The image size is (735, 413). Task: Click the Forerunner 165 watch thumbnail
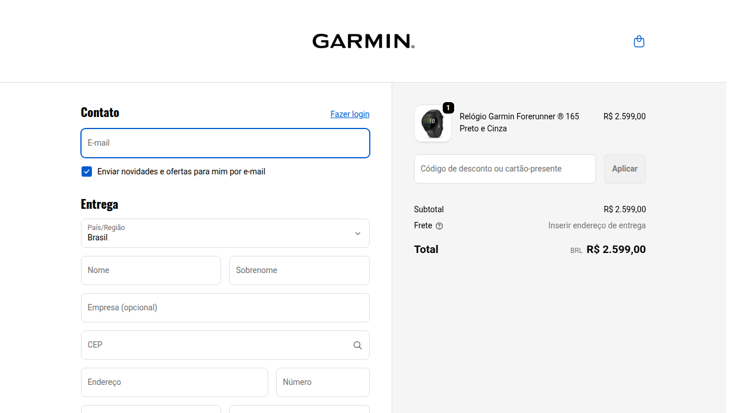(433, 123)
